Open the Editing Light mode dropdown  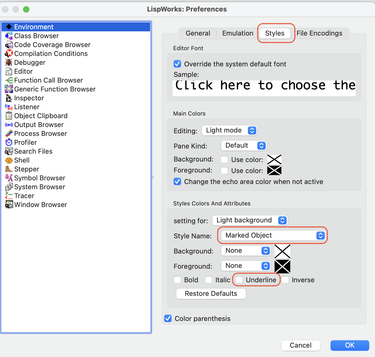pyautogui.click(x=230, y=130)
